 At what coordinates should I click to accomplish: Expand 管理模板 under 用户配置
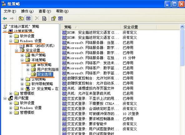tap(11, 113)
